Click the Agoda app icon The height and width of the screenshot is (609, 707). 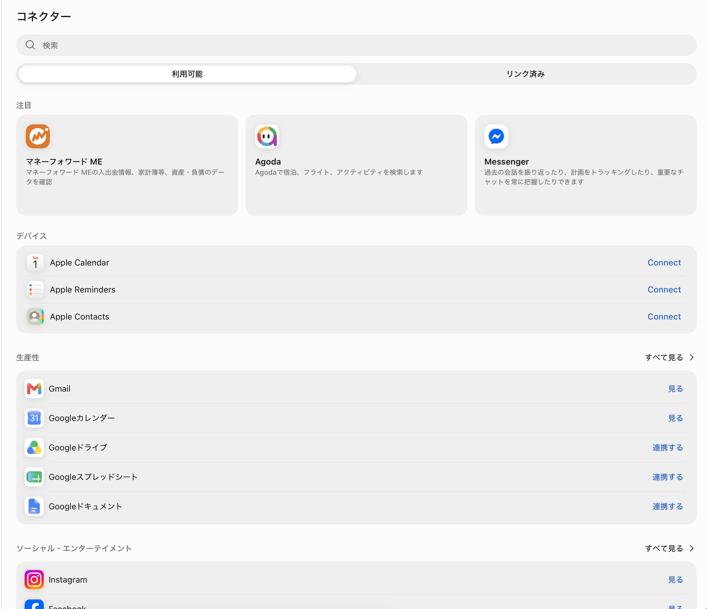pos(267,136)
